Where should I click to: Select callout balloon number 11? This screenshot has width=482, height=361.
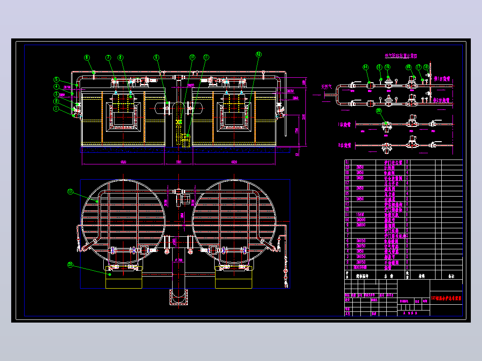(x=206, y=57)
